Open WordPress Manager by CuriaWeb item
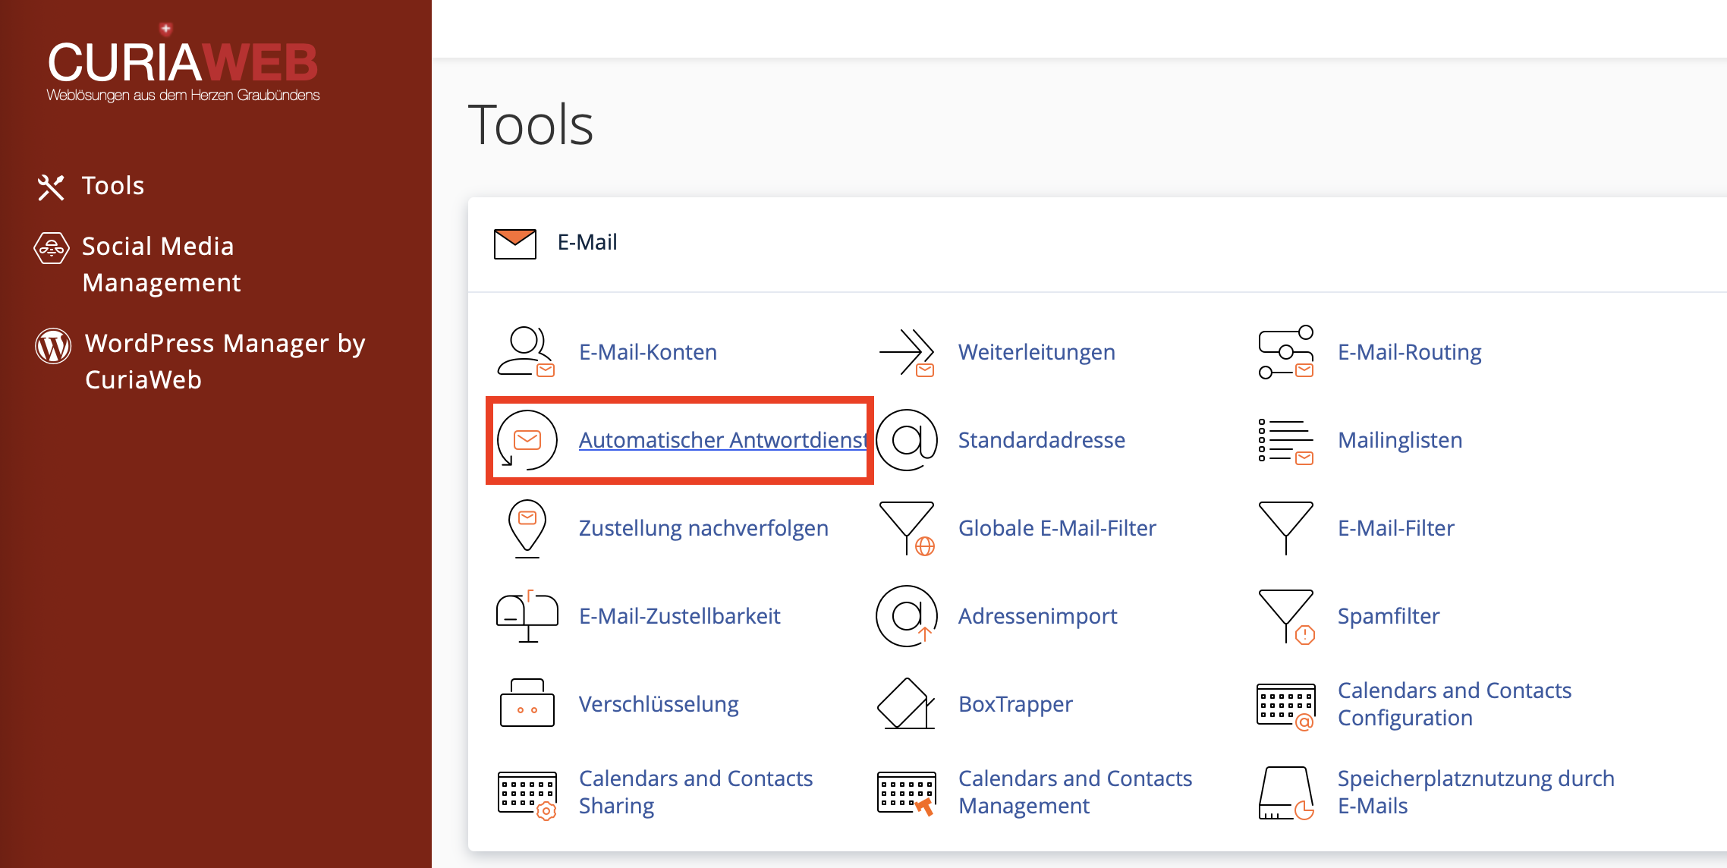 225,361
